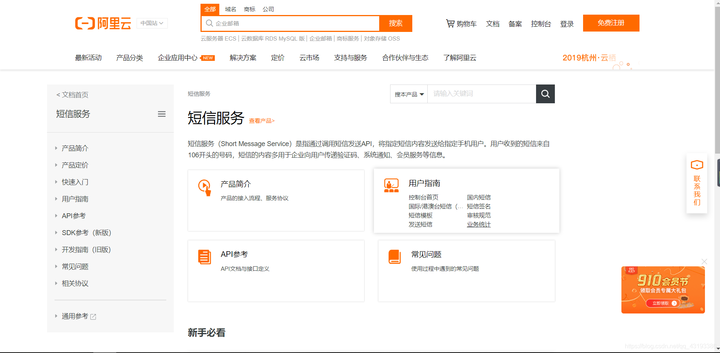Toggle the sidebar hamburger menu icon

tap(162, 114)
